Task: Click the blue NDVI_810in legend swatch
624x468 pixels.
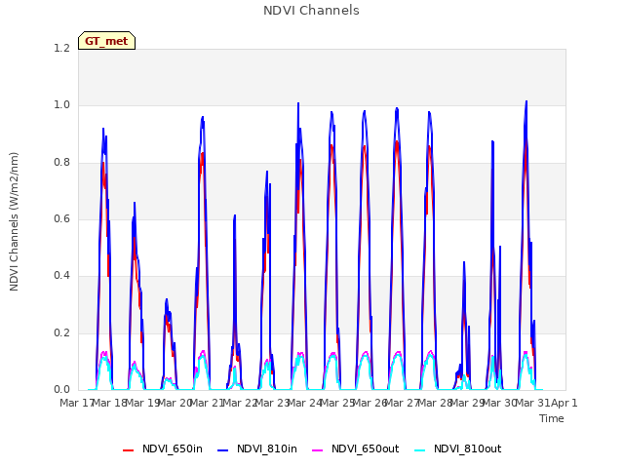Action: pyautogui.click(x=223, y=450)
